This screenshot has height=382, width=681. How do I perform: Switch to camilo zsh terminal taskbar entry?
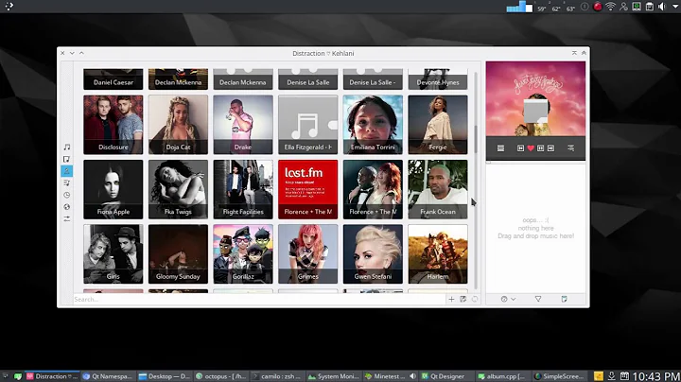(x=277, y=376)
